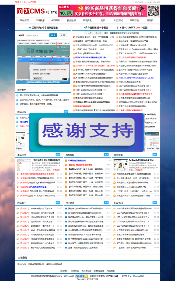Click the QQ交谈 chat button in footer

(82, 276)
